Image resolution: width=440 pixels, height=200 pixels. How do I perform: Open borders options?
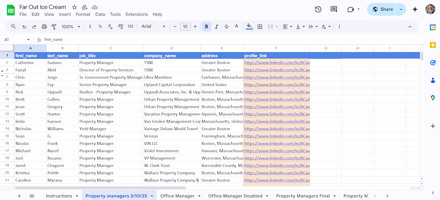[x=260, y=27]
